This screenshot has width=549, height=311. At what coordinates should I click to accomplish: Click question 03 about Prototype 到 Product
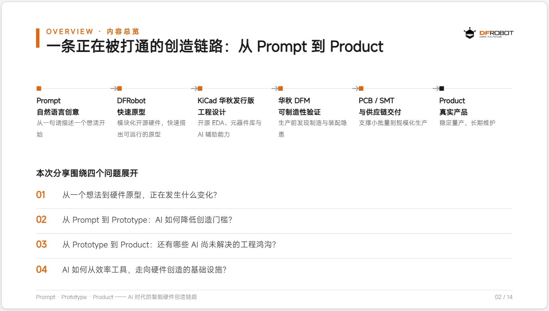click(x=169, y=245)
